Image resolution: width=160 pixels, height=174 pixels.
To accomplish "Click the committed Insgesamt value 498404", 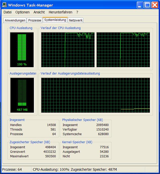I will click(x=50, y=147).
